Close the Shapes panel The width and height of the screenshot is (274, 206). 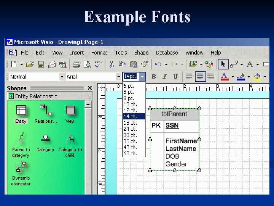pos(90,88)
